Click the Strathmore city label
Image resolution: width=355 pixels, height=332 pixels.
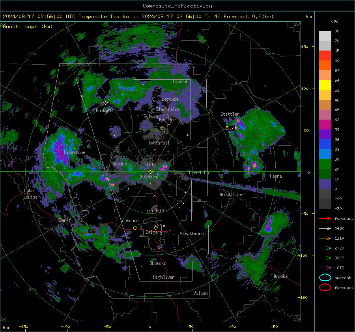coord(192,234)
